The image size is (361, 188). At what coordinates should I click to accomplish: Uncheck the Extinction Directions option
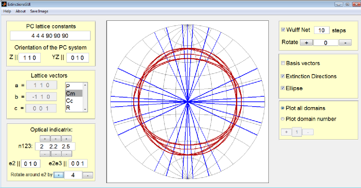coord(283,76)
